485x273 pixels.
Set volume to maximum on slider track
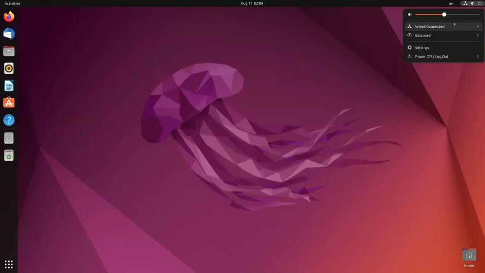click(x=479, y=15)
